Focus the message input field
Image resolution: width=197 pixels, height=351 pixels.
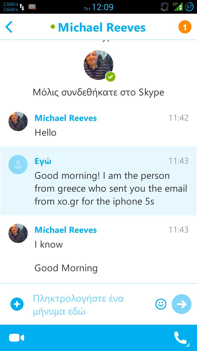click(x=90, y=305)
